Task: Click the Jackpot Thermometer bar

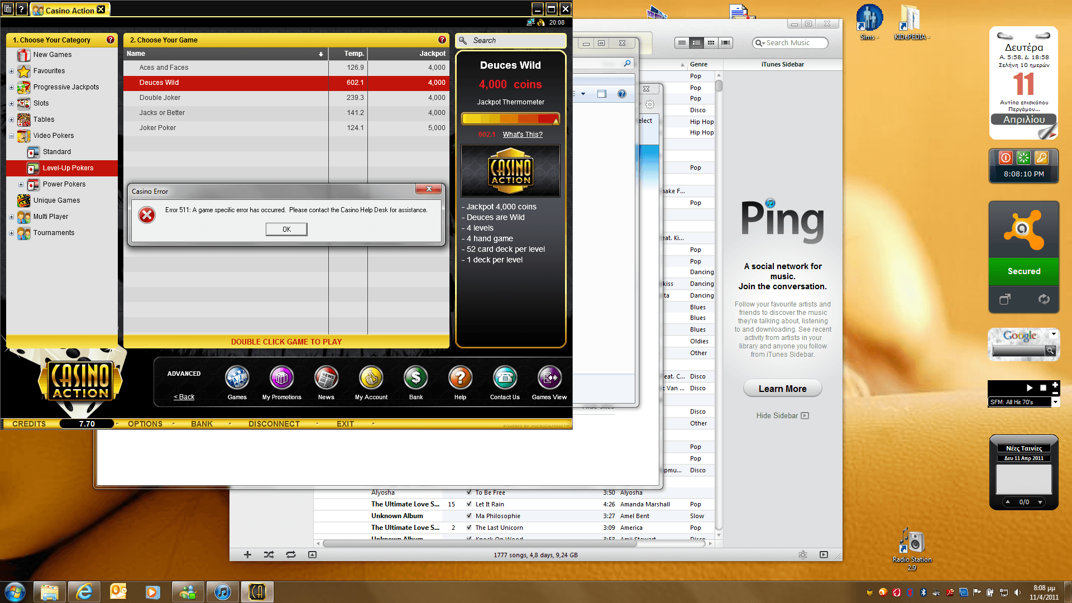Action: tap(510, 119)
